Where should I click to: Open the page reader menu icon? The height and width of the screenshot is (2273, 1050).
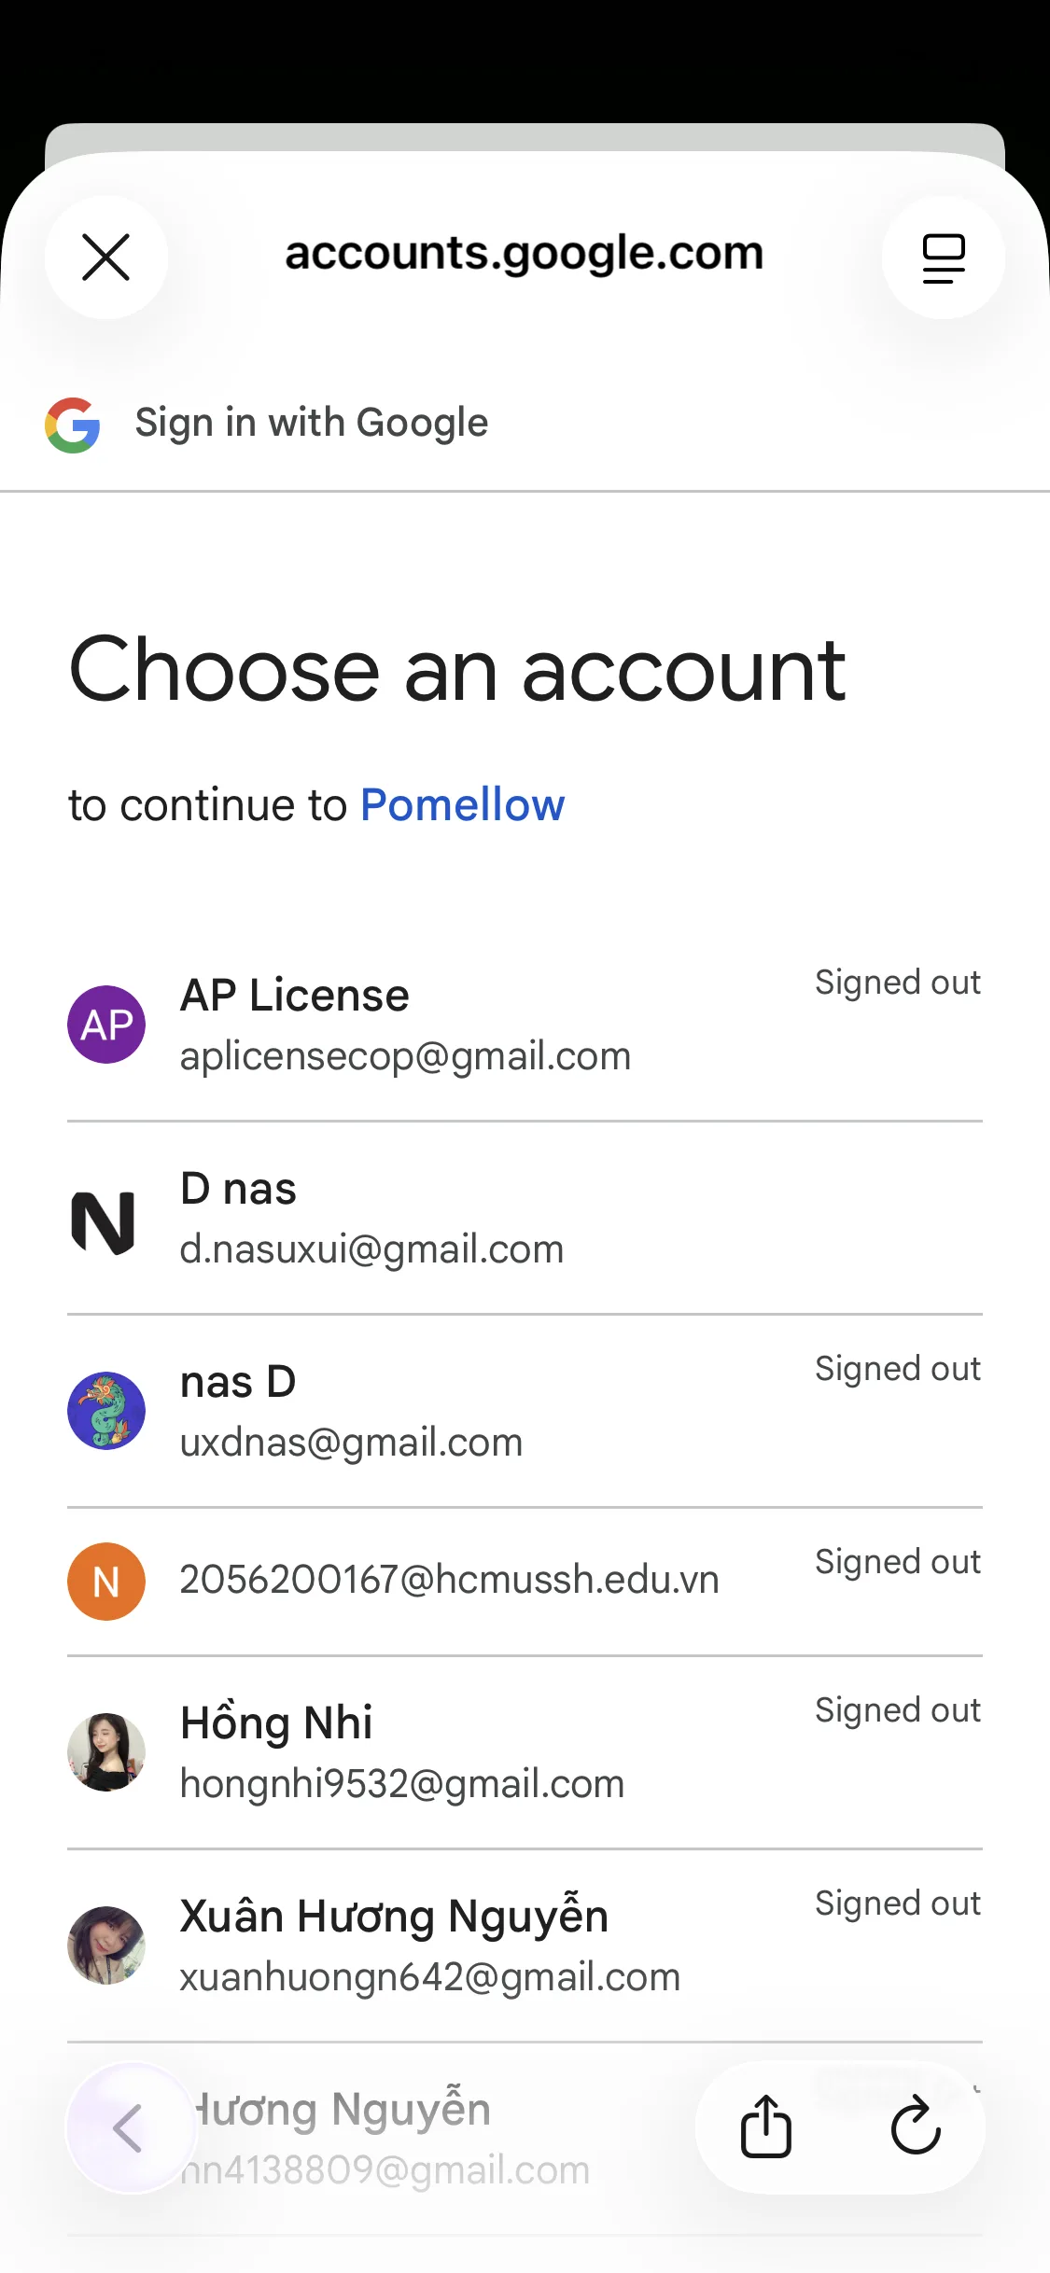(943, 258)
